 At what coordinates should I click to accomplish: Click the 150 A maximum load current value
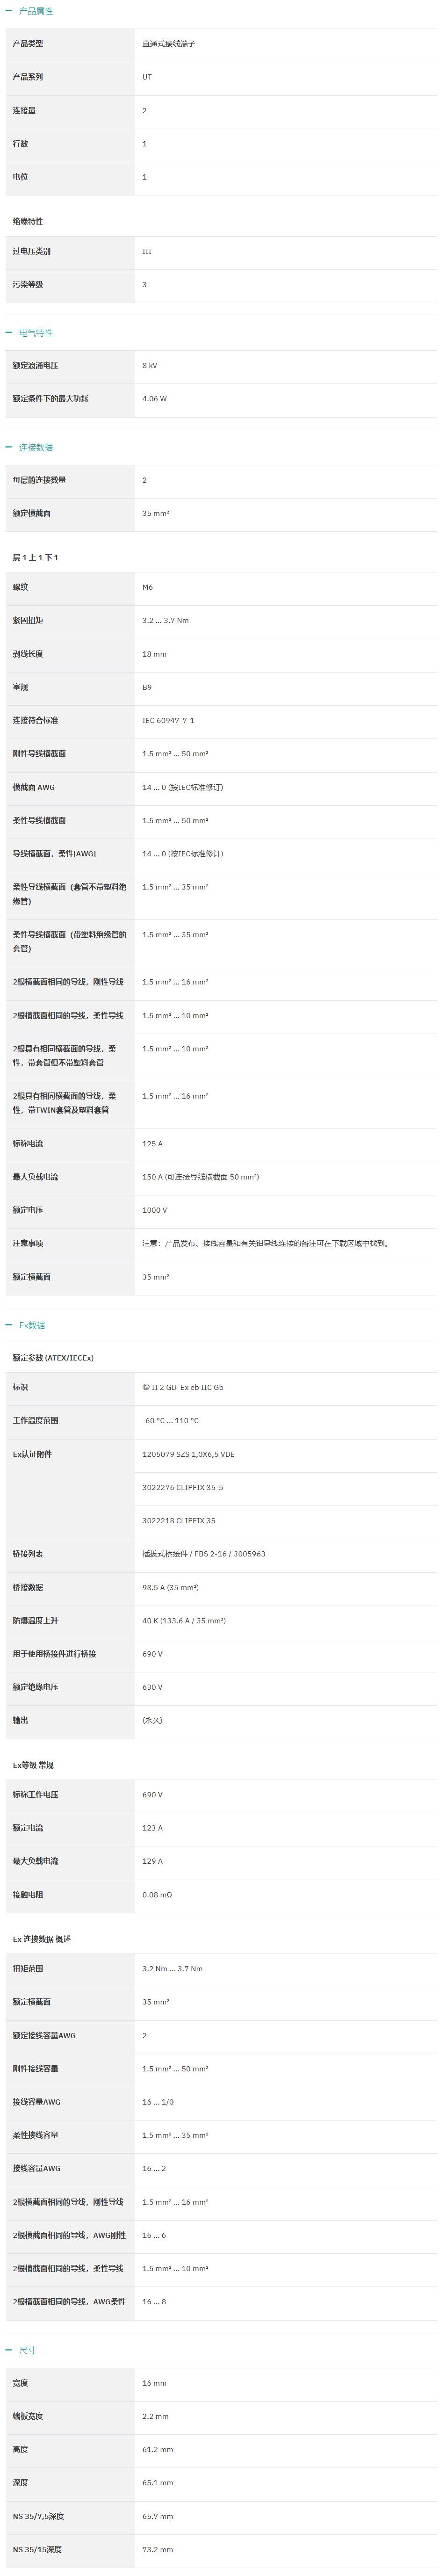coord(201,1177)
